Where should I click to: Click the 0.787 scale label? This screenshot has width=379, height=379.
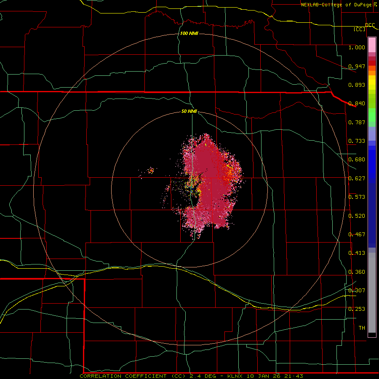coord(357,122)
